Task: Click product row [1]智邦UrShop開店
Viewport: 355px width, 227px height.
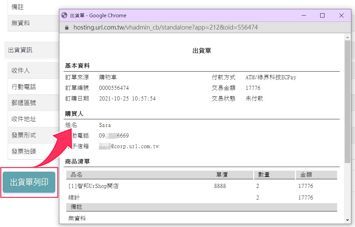Action: [x=93, y=186]
